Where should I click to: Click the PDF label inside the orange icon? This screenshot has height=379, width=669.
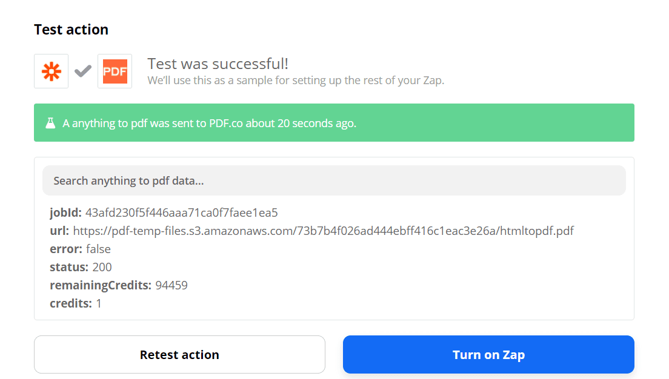115,71
